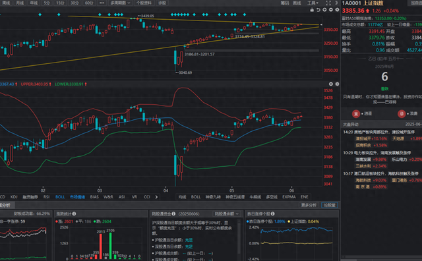Open the 诊股 diagnosis button
422x261 pixels.
click(x=162, y=3)
